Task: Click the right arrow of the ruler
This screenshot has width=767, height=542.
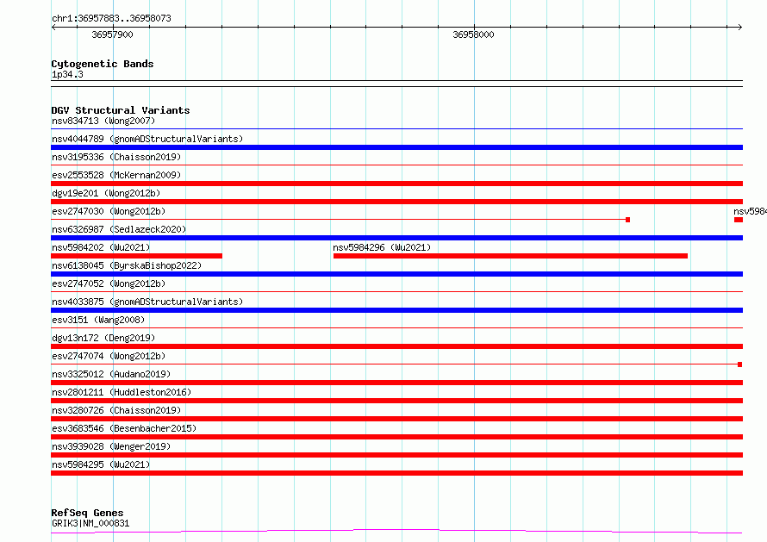Action: tap(740, 27)
